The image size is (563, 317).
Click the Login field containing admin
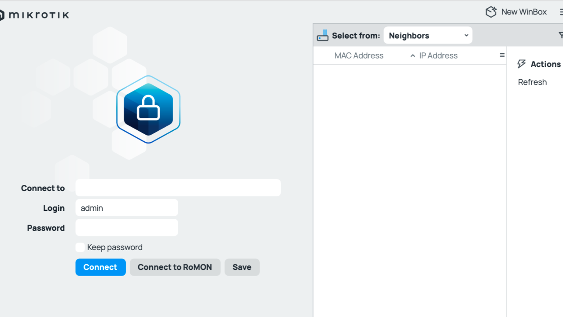pyautogui.click(x=127, y=208)
